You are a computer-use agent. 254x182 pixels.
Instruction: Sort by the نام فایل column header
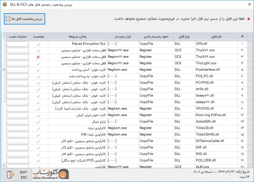(216, 37)
